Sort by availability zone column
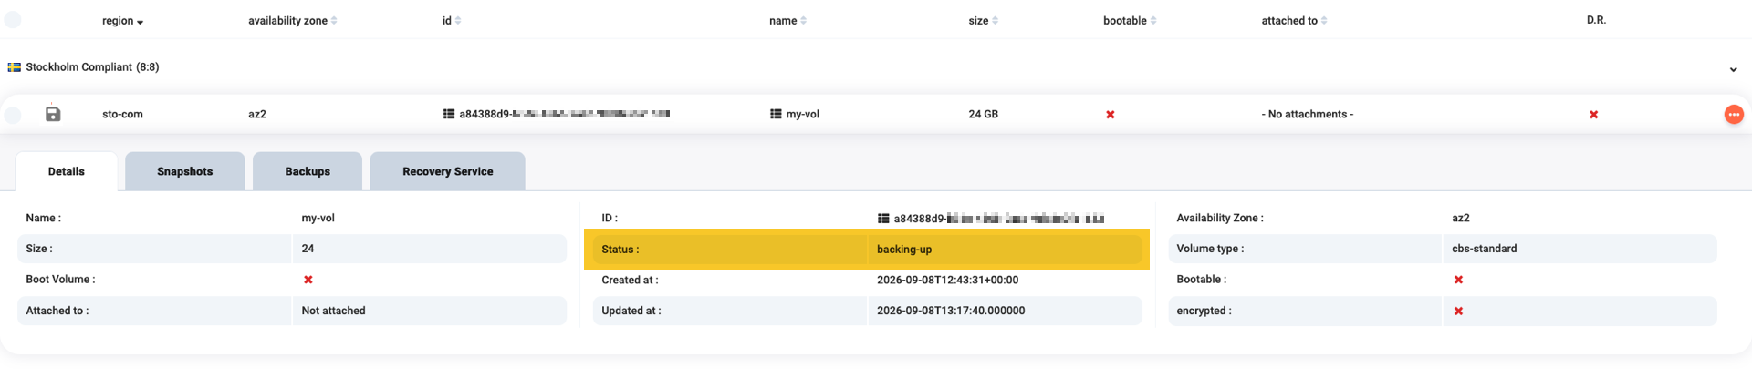The height and width of the screenshot is (378, 1752). coord(293,21)
